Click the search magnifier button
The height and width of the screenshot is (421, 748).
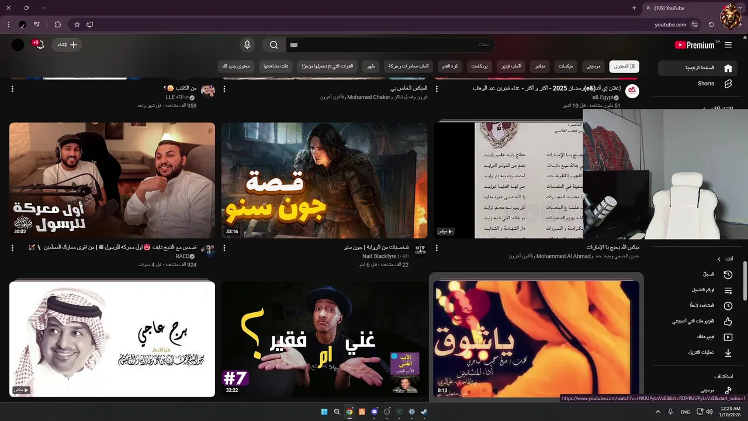273,45
